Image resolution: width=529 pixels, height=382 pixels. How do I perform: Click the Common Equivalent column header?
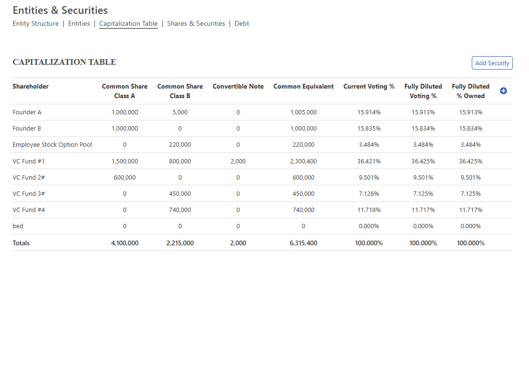click(x=303, y=87)
